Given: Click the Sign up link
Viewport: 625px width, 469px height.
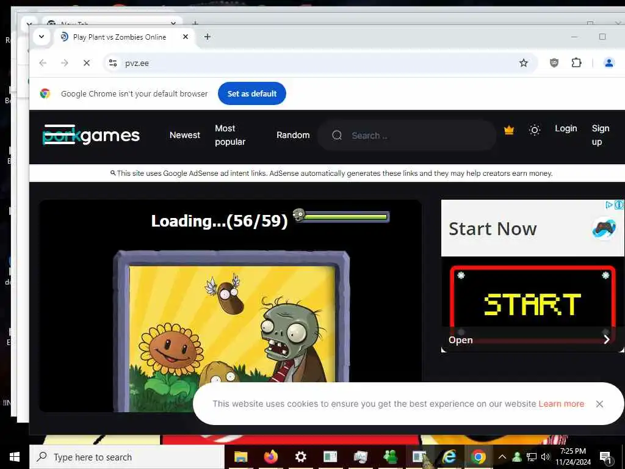Looking at the screenshot, I should coord(601,135).
